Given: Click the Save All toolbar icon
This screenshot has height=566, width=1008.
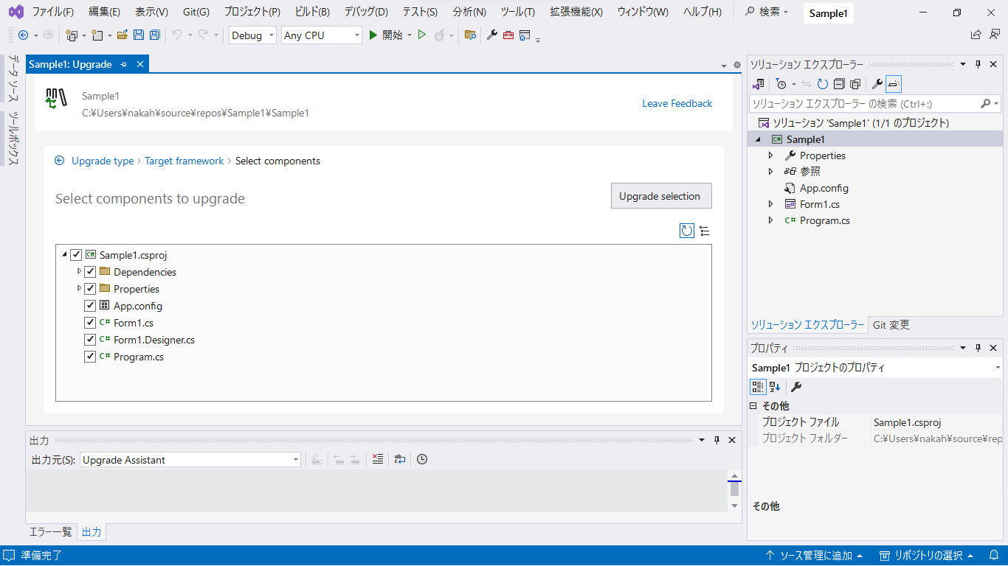Looking at the screenshot, I should click(x=155, y=35).
